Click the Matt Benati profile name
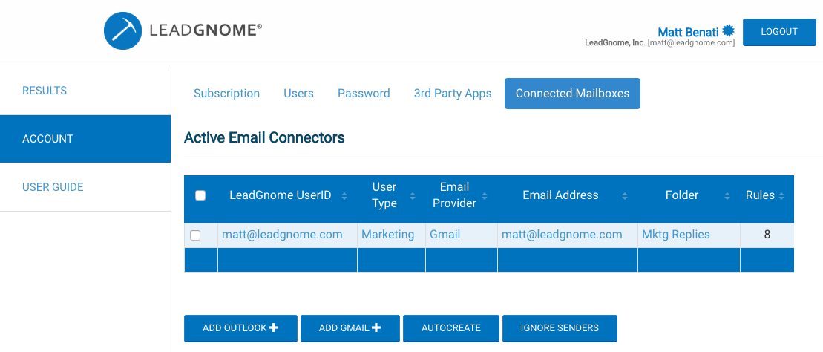823x352 pixels. (688, 31)
